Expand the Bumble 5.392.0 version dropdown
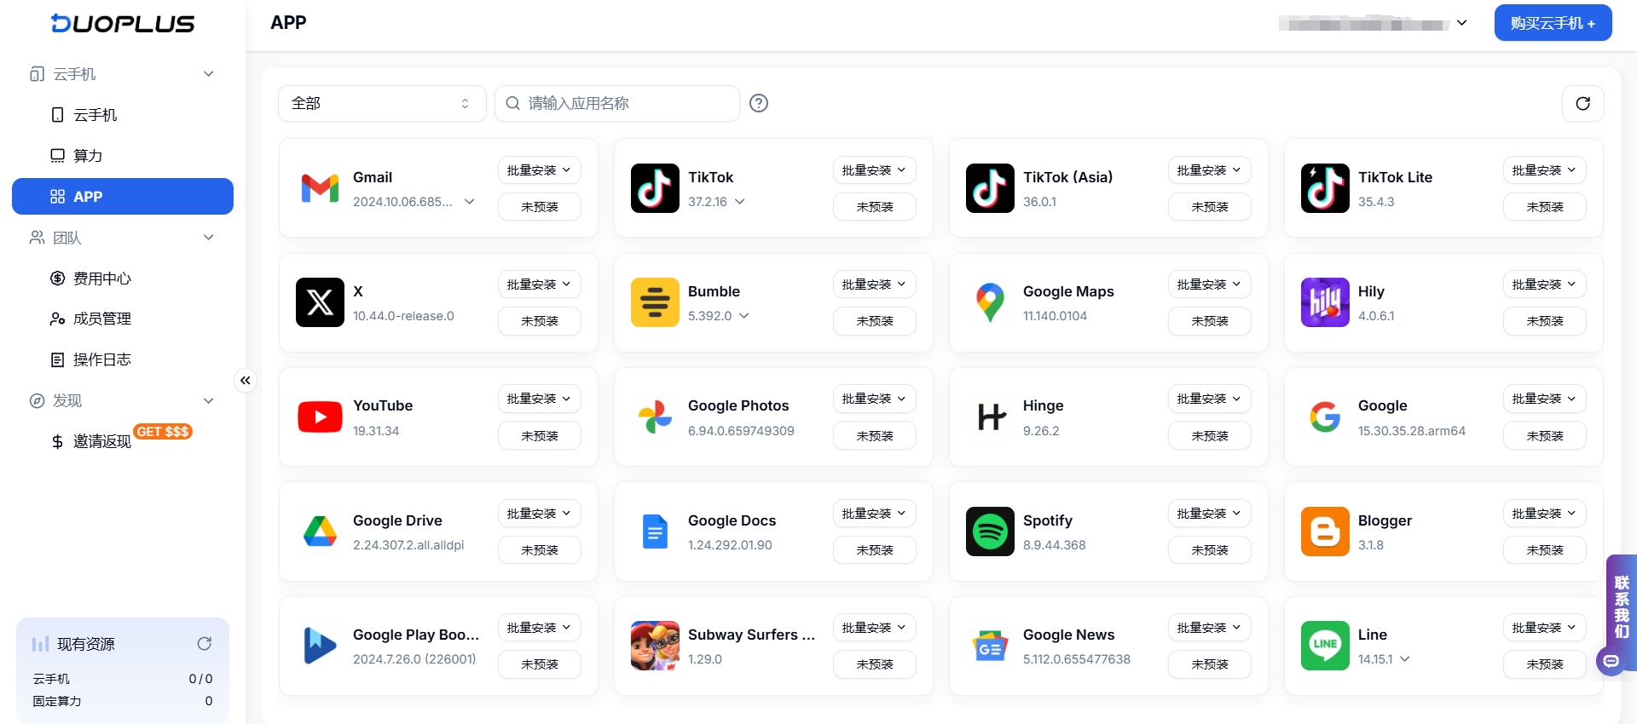The height and width of the screenshot is (724, 1637). pyautogui.click(x=744, y=316)
